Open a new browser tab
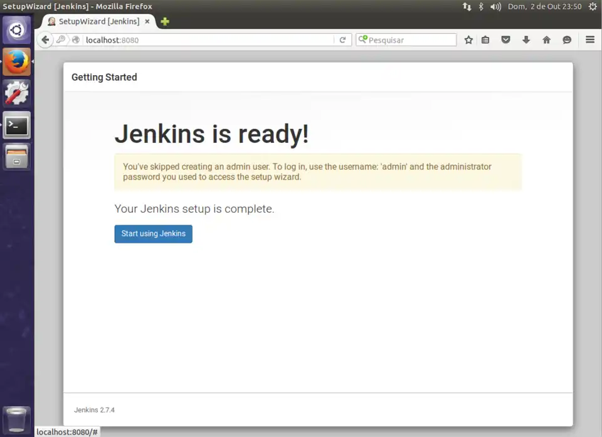Screen dimensions: 602x437 (164, 21)
